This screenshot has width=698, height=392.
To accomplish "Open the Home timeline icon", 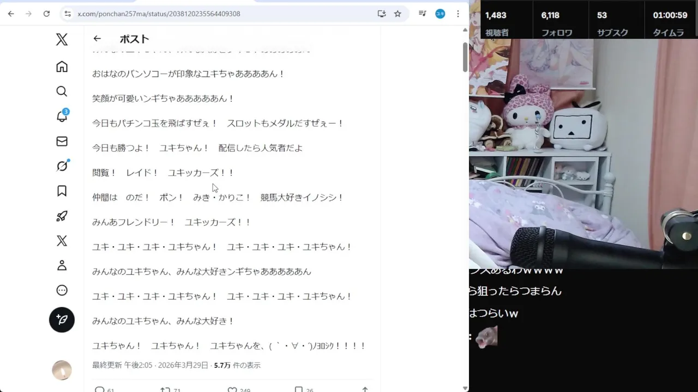I will click(x=62, y=66).
